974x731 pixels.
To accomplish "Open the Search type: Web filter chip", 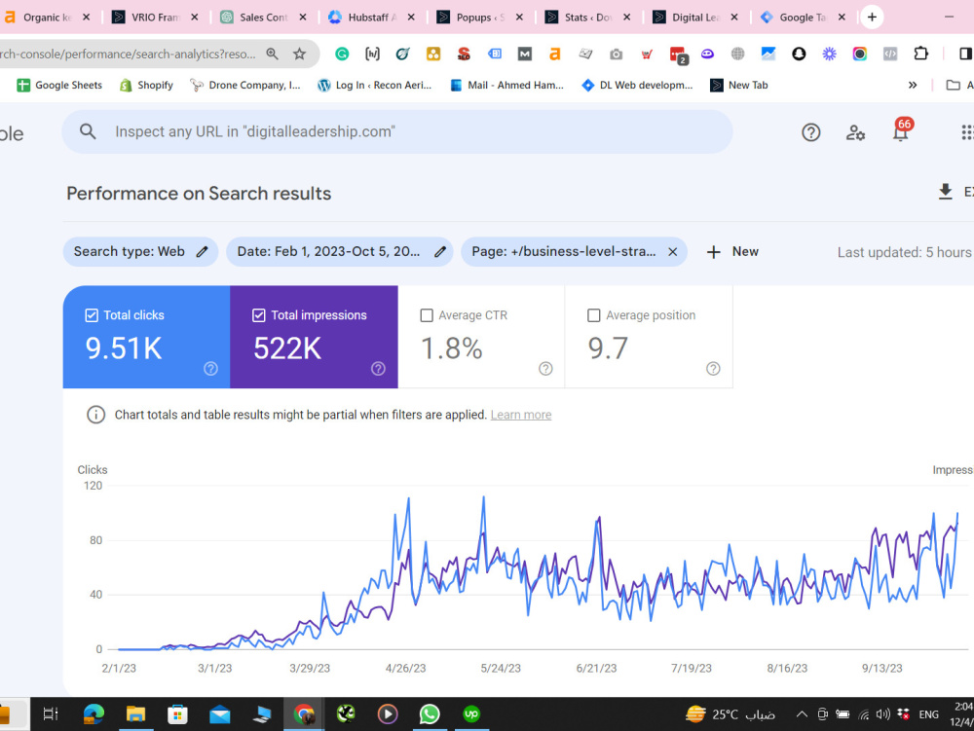I will point(140,251).
